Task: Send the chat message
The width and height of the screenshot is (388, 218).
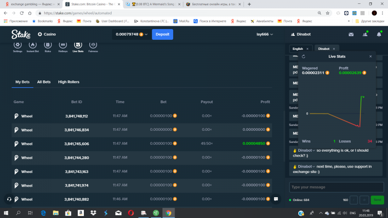Action: pyautogui.click(x=377, y=200)
